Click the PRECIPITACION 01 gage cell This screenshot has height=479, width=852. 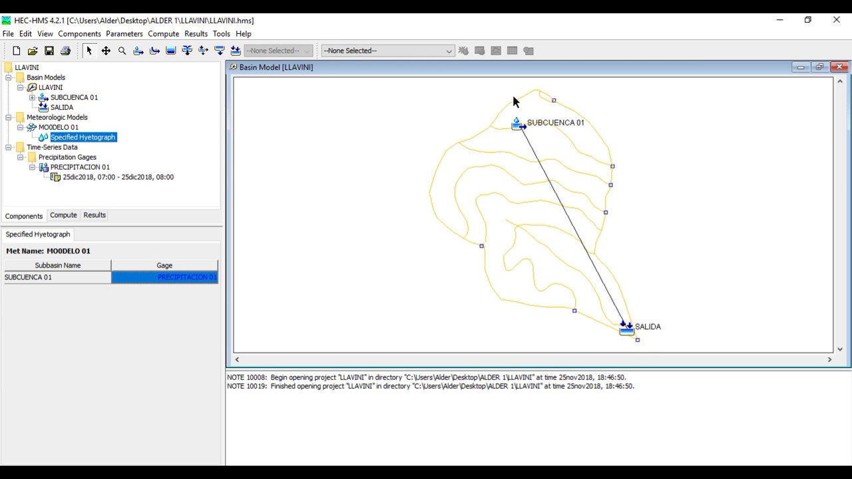(x=165, y=277)
